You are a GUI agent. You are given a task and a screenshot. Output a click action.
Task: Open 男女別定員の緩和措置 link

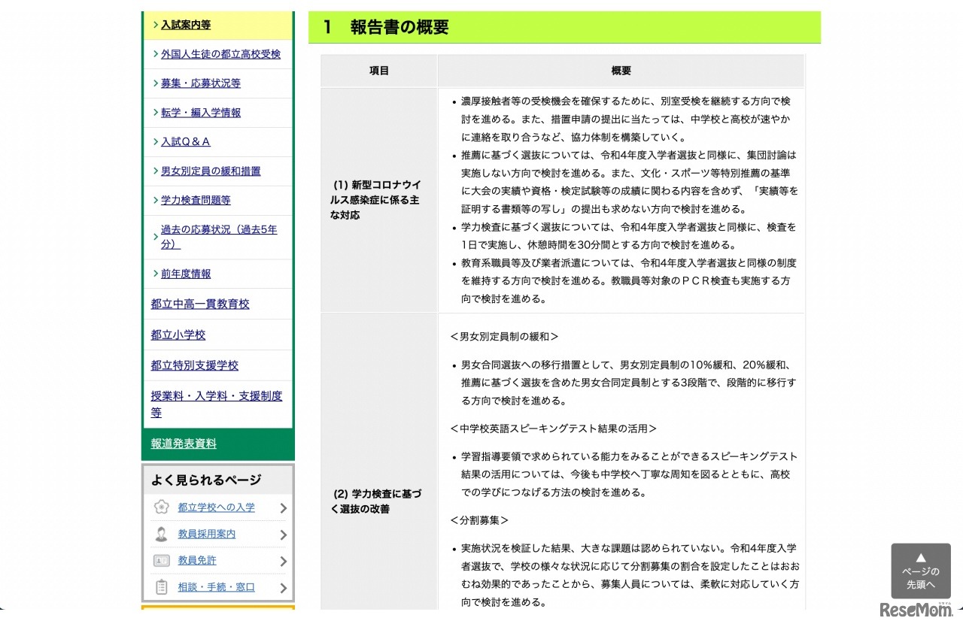[211, 171]
